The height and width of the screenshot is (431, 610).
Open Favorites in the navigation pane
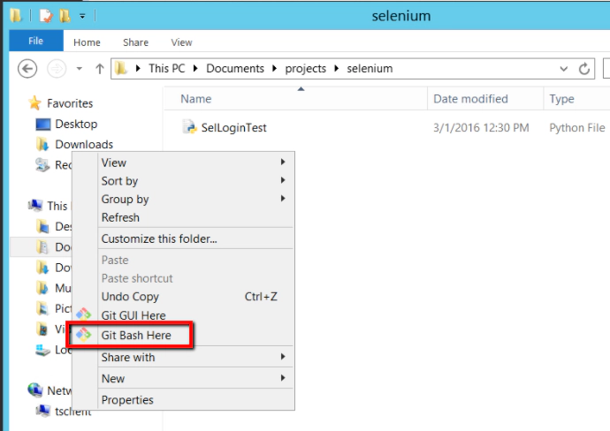[70, 103]
